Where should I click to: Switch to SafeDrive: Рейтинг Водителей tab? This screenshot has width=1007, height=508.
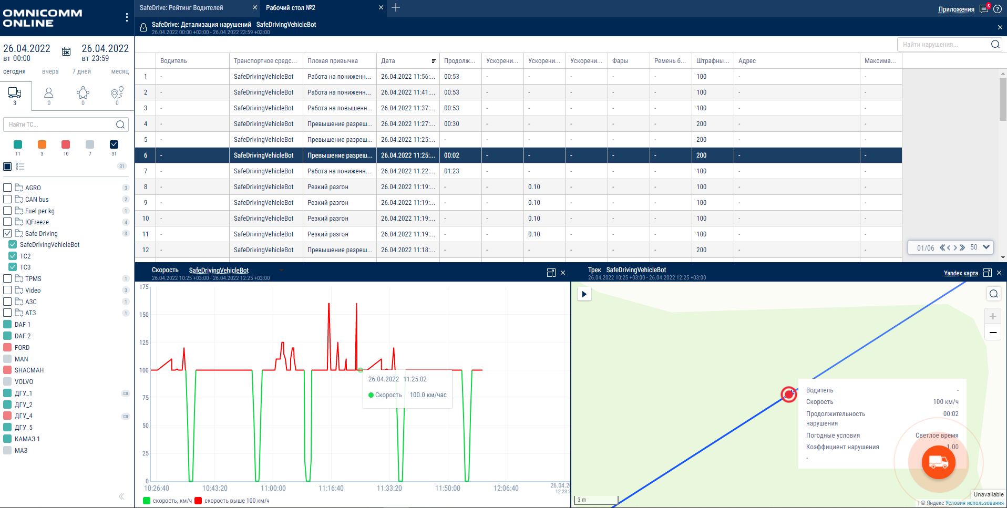click(x=181, y=8)
